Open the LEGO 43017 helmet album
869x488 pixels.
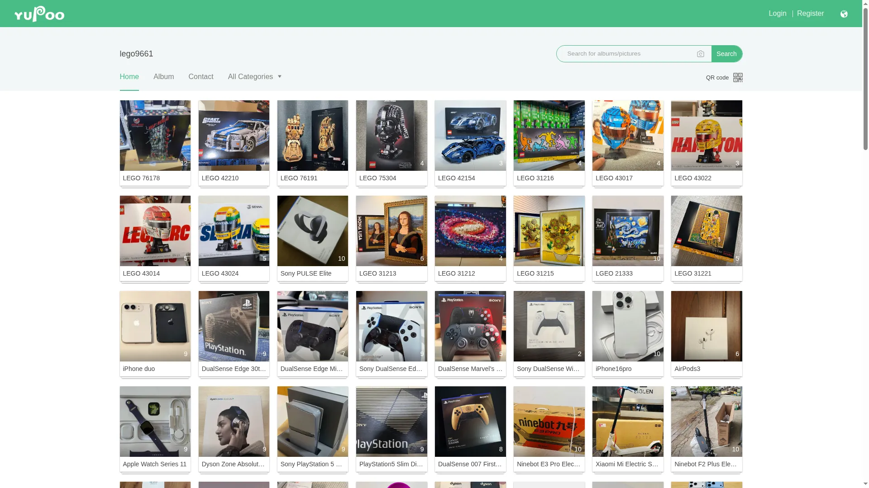(x=628, y=136)
